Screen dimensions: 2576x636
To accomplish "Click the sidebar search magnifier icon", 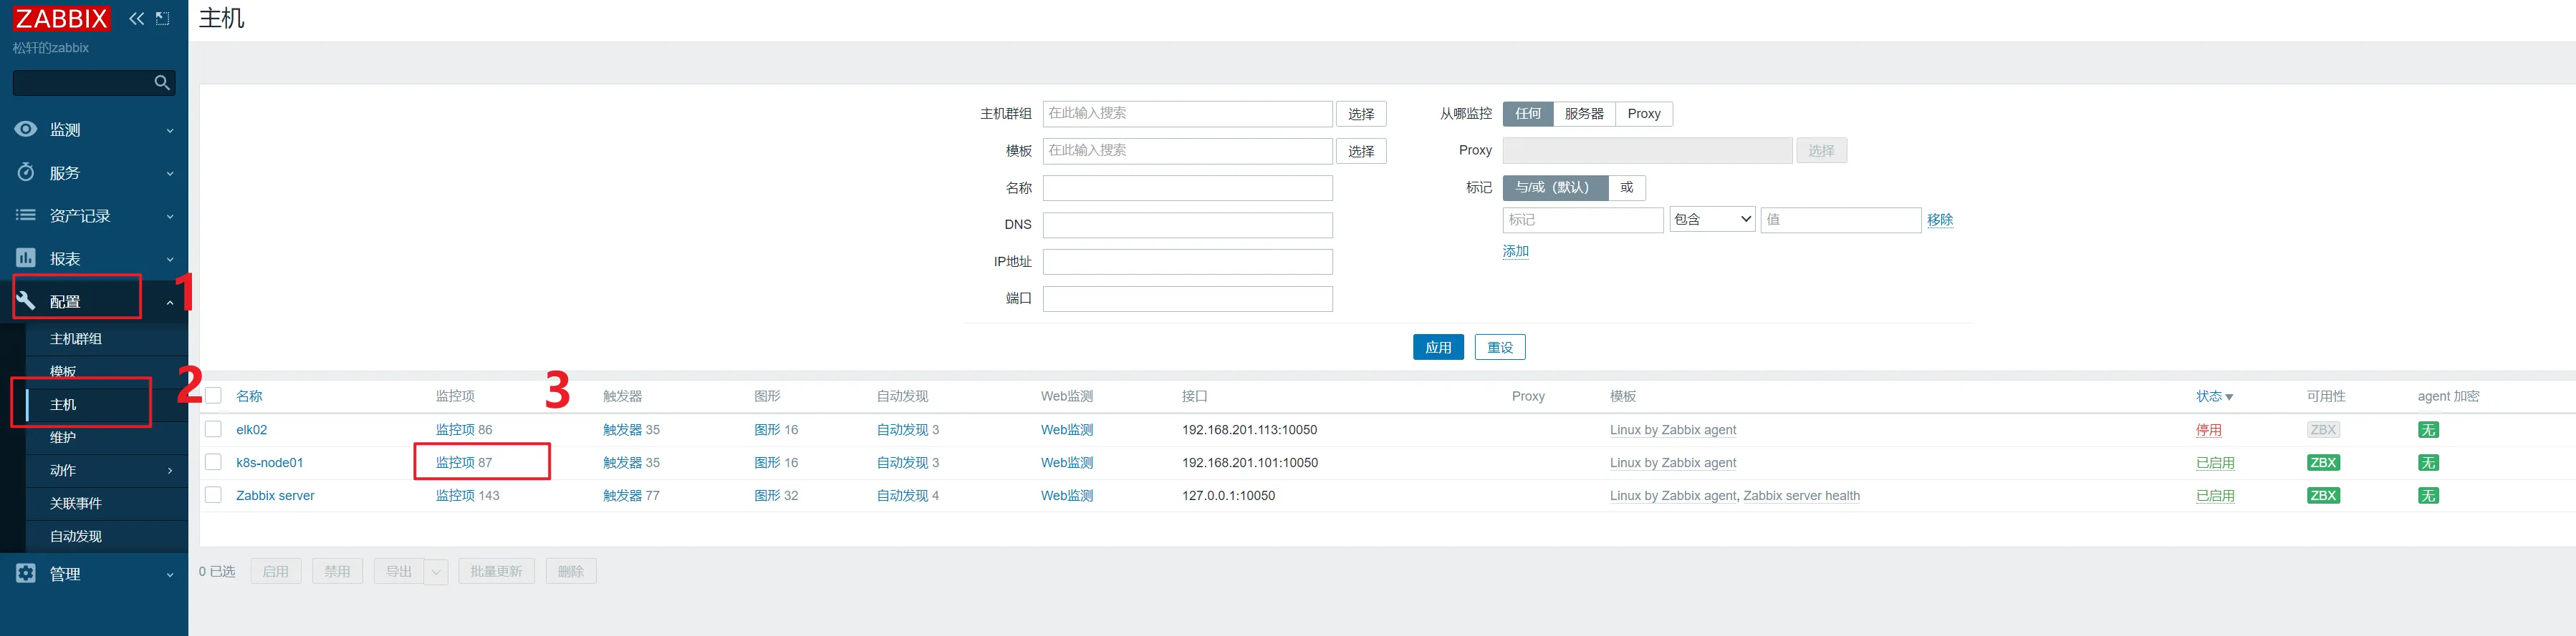I will pos(162,83).
